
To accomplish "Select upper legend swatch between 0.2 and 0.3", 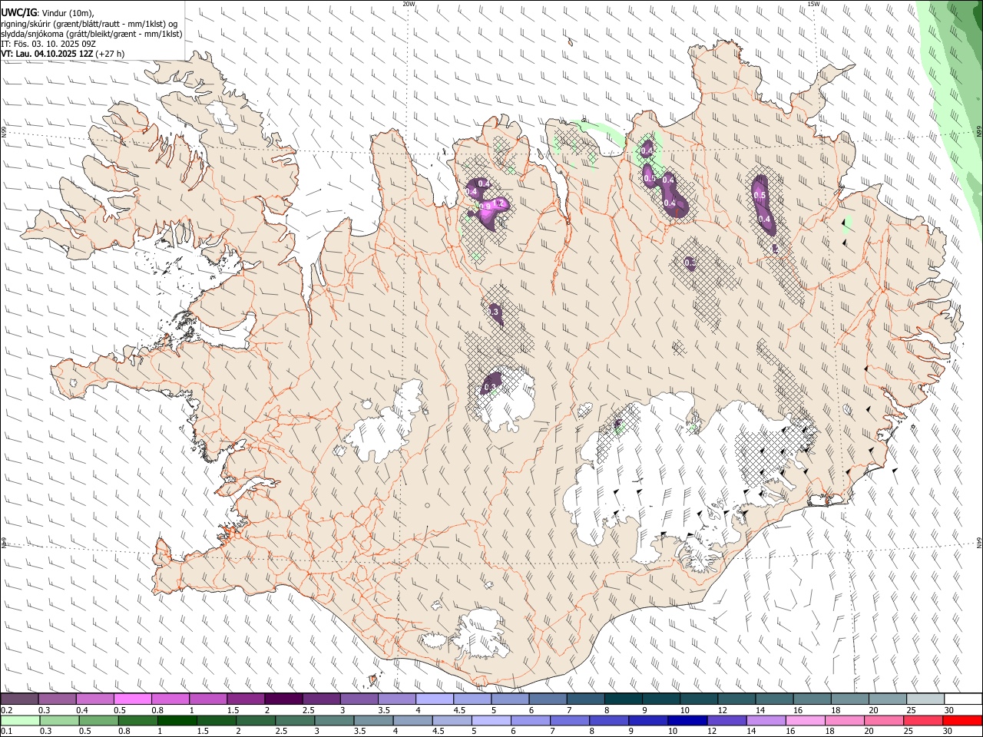I will coord(19,699).
